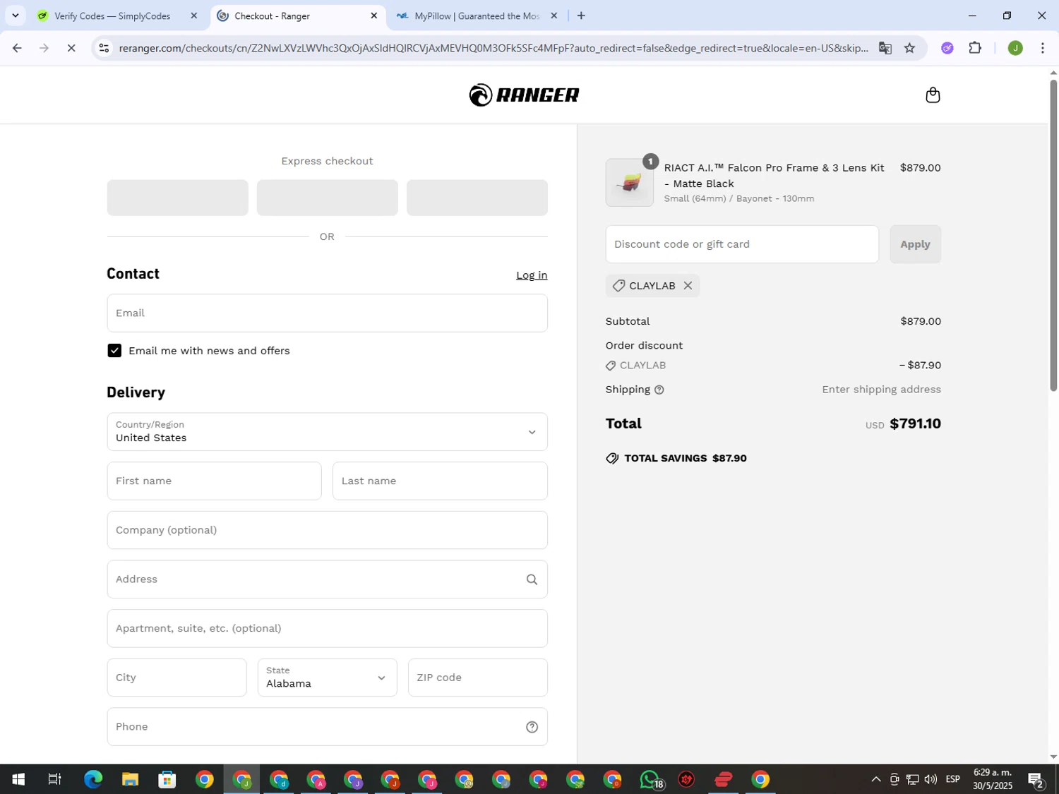Open the shopping cart bag icon
The image size is (1059, 794).
933,95
